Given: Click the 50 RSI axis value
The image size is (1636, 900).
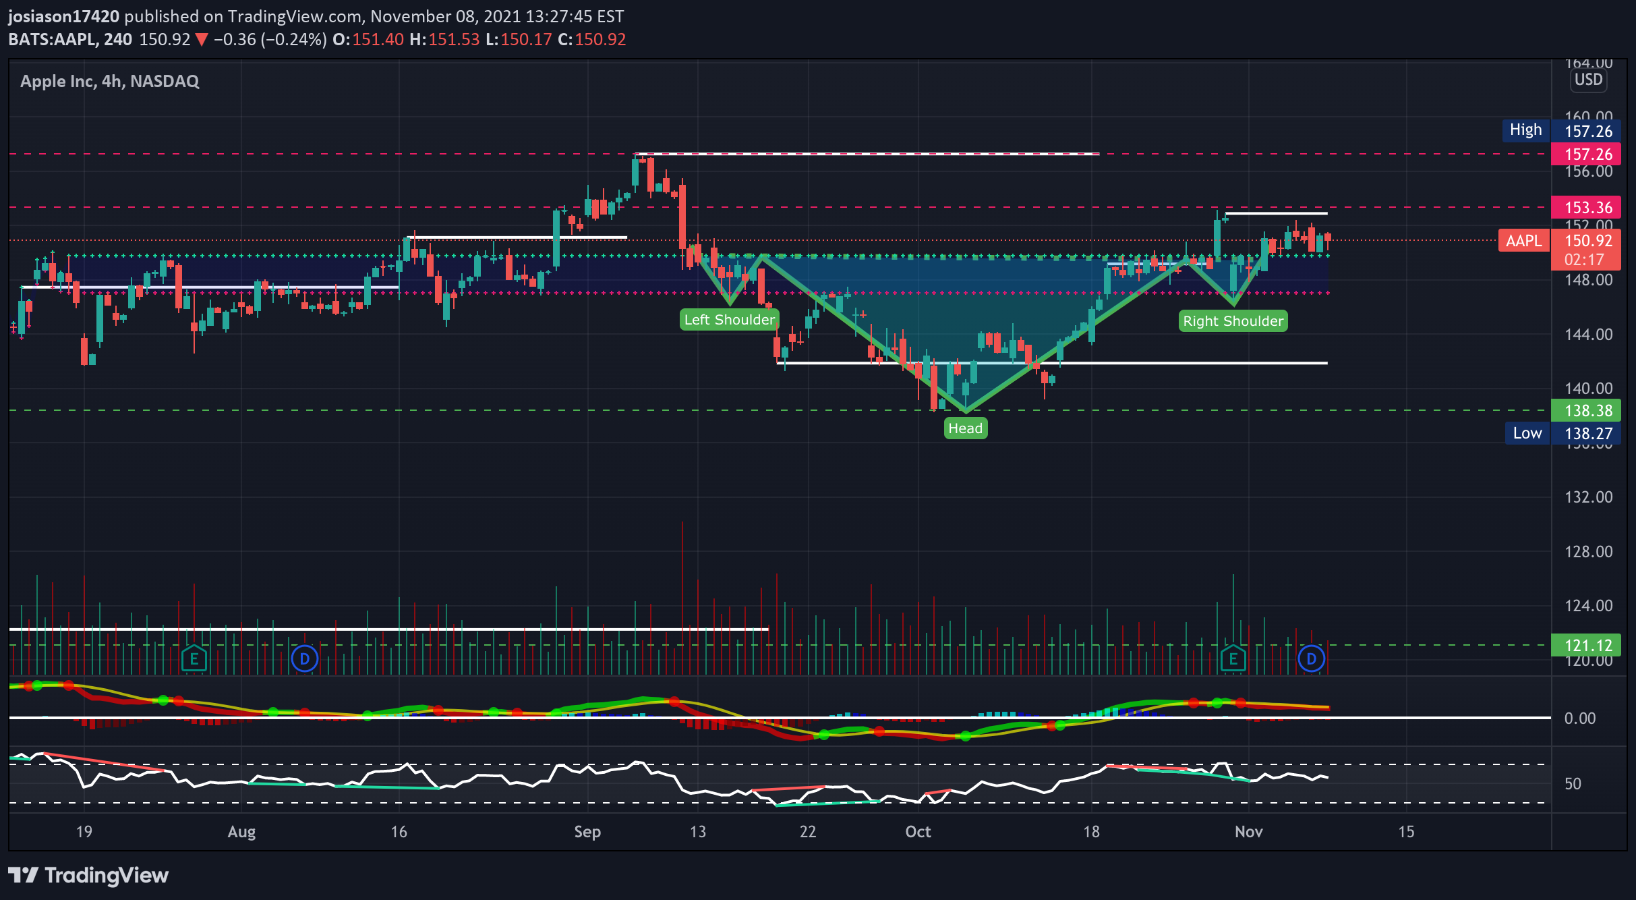Looking at the screenshot, I should pos(1573,784).
